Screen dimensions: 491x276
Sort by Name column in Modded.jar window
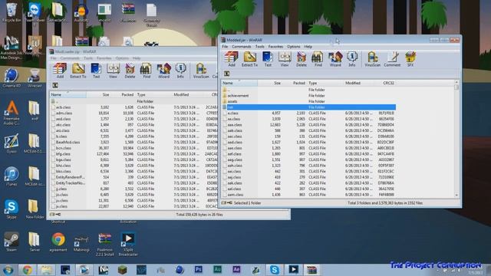coord(239,83)
